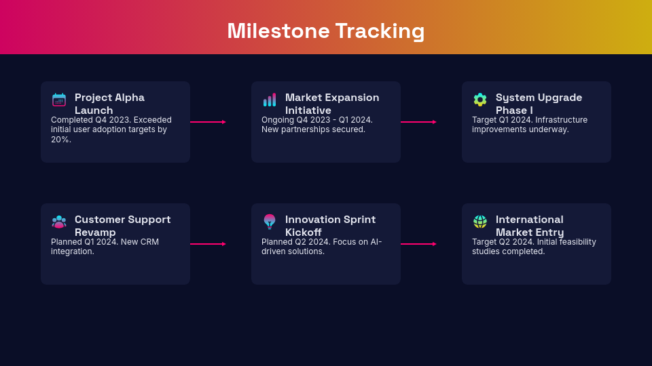Select the Customer Support Revamp heading

pyautogui.click(x=122, y=226)
